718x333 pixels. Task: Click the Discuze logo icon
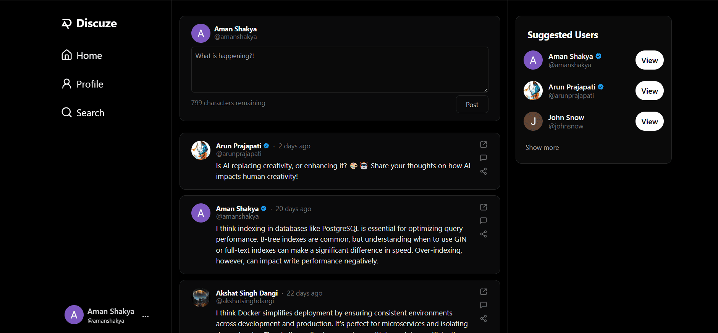click(66, 24)
